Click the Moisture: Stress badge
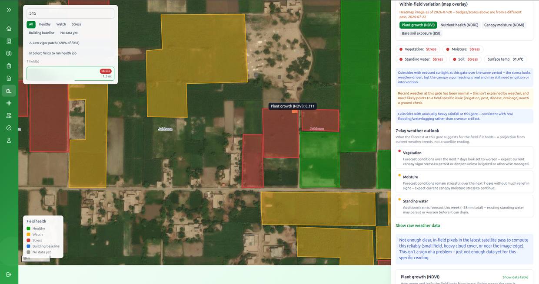The height and width of the screenshot is (284, 539). coord(463,49)
